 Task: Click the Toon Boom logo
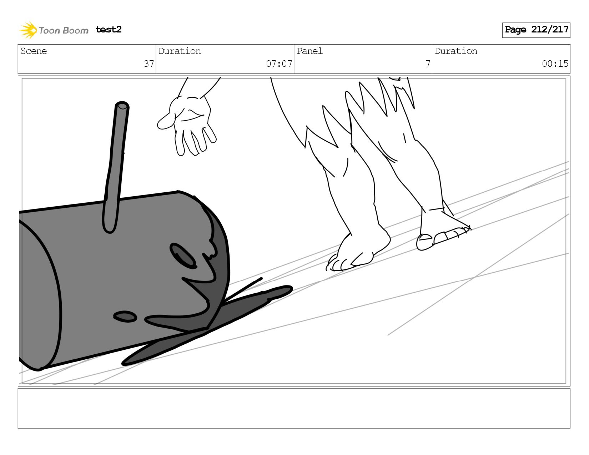pyautogui.click(x=54, y=30)
